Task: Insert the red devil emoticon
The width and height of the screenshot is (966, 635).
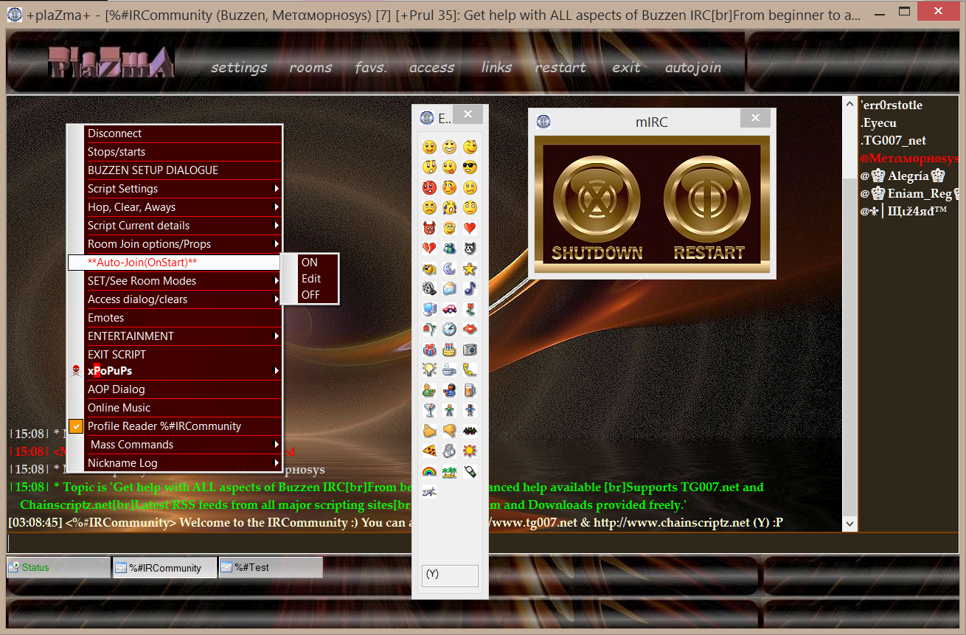Action: click(429, 228)
